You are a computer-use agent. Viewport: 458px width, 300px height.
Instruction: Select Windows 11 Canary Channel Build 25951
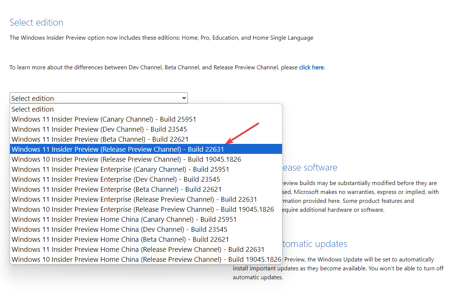104,119
